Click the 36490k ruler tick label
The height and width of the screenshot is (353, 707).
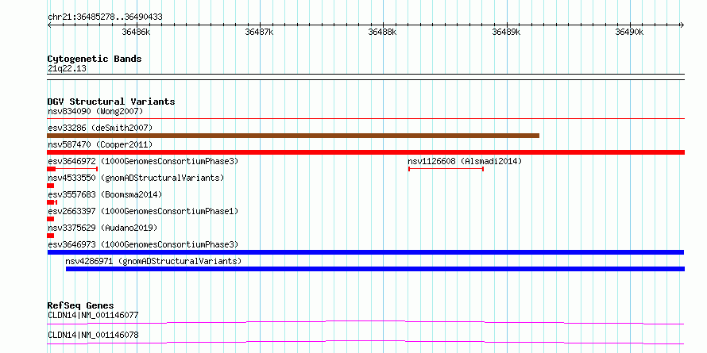tap(629, 32)
